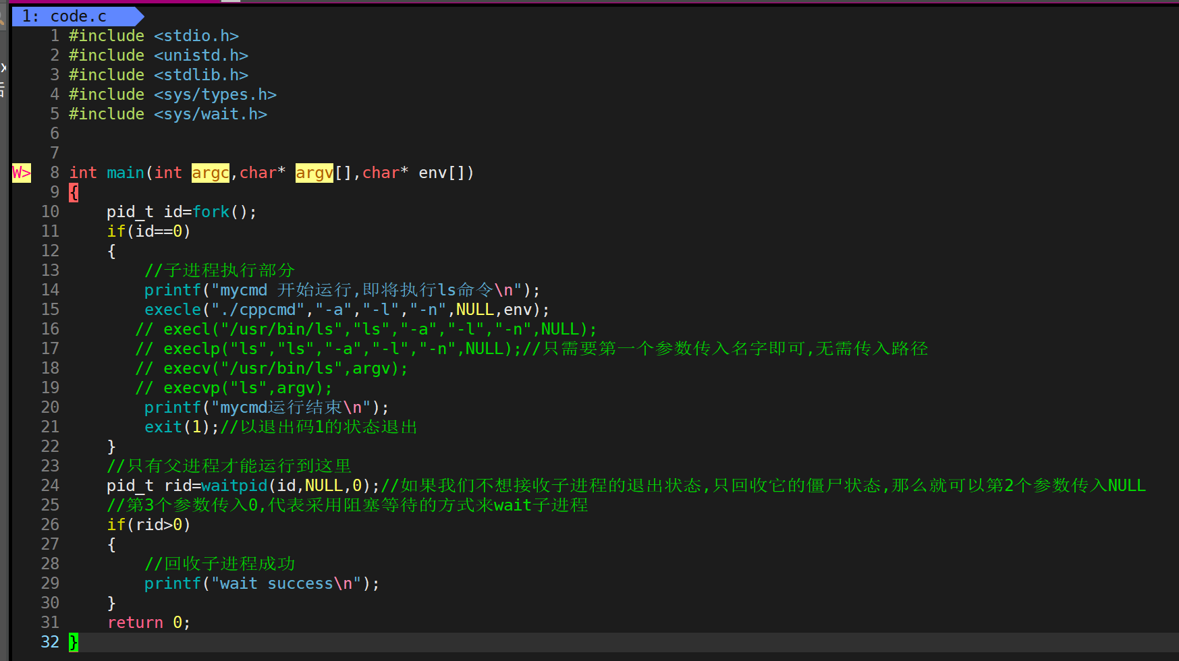1179x661 pixels.
Task: Click the exit(1) call
Action: pos(177,427)
